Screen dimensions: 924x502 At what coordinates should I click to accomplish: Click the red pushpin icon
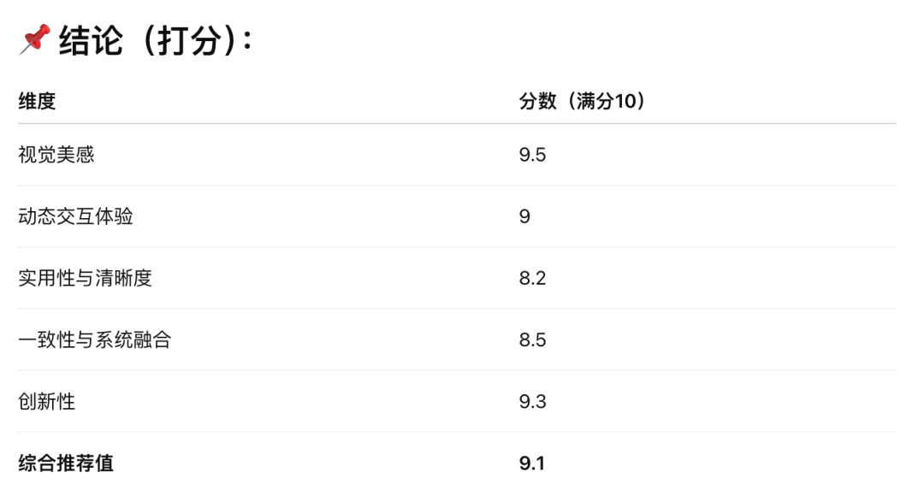click(x=35, y=39)
